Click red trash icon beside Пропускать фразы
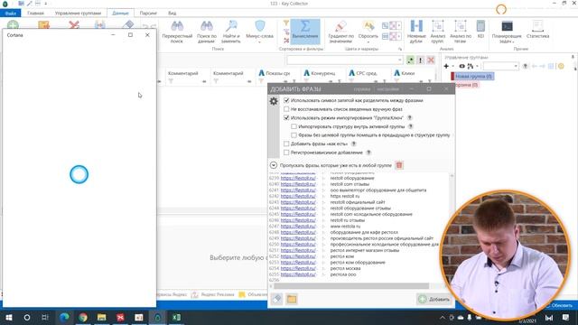This screenshot has width=578, height=325. click(x=399, y=165)
